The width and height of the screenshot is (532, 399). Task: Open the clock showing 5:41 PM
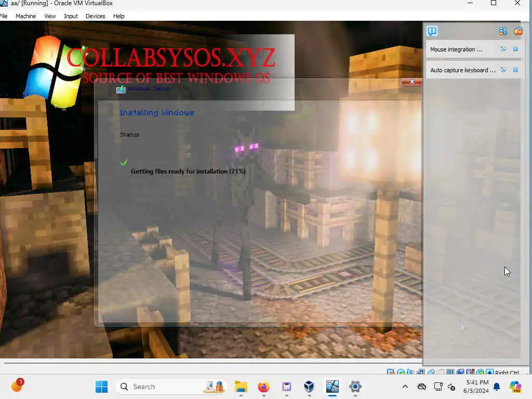pyautogui.click(x=476, y=387)
